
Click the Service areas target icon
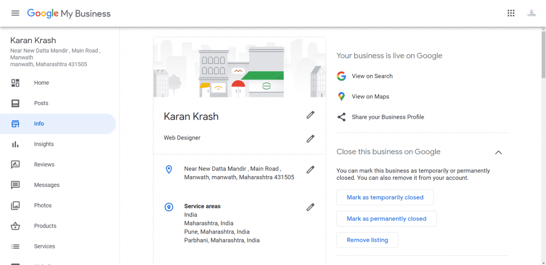[169, 207]
